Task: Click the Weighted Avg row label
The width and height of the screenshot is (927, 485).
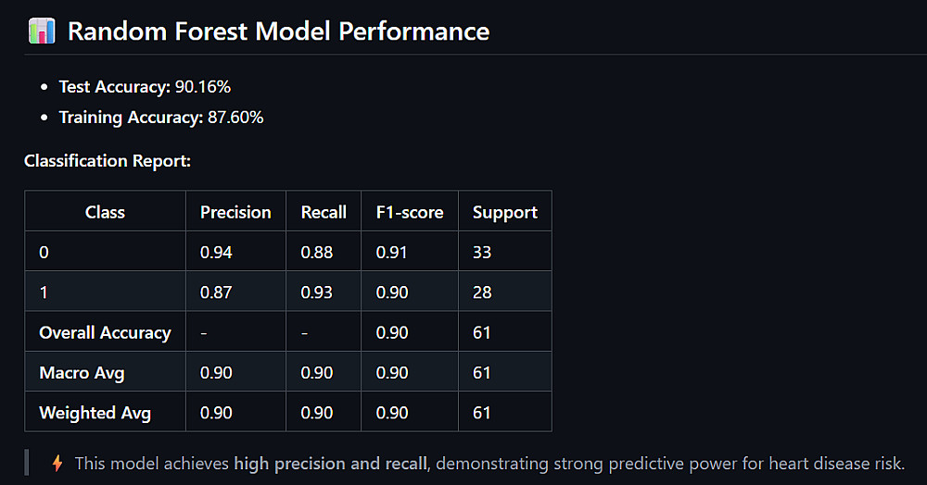Action: [95, 413]
